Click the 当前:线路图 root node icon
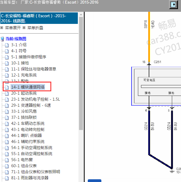The height and width of the screenshot is (182, 181). (x=2, y=39)
